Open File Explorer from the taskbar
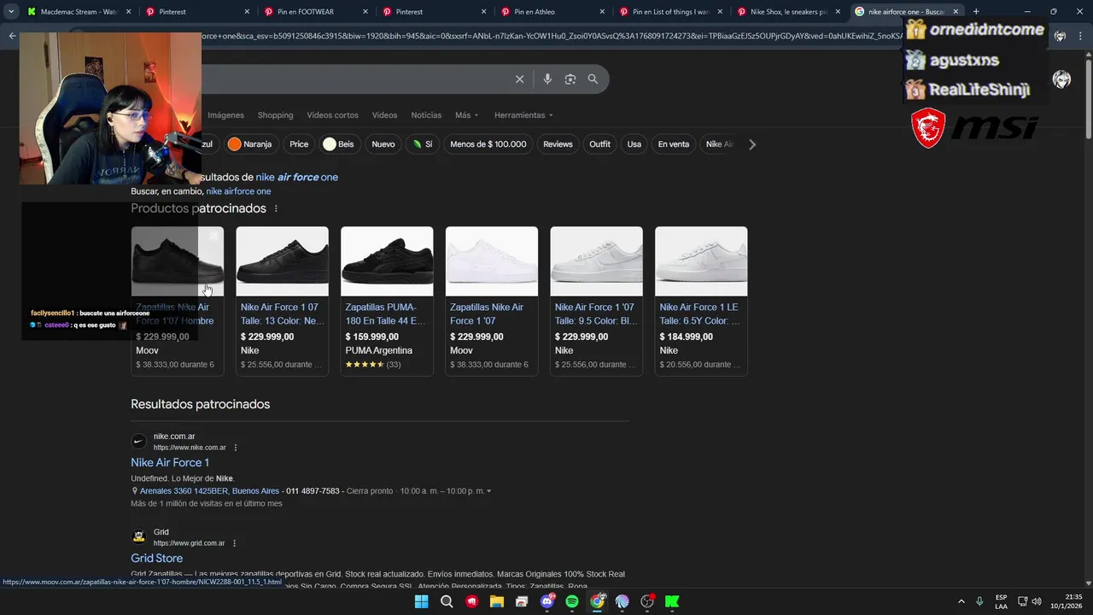The height and width of the screenshot is (615, 1093). point(497,601)
